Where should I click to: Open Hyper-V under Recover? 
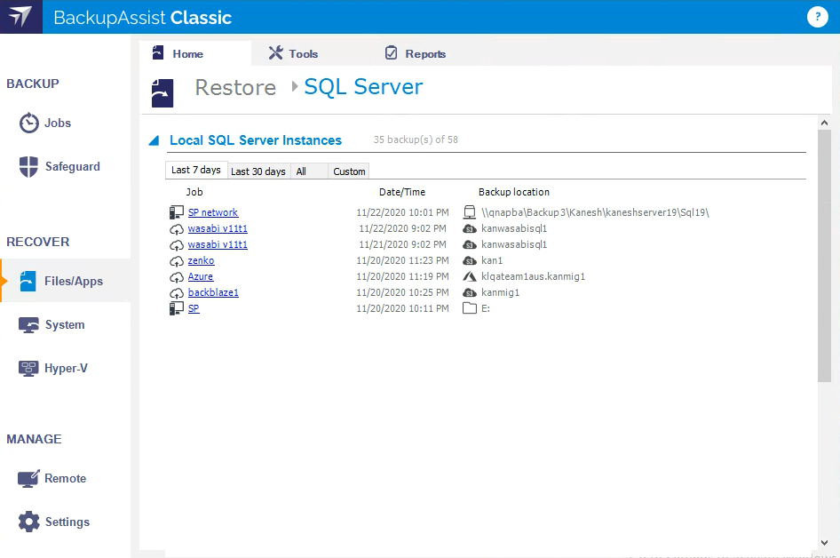(x=66, y=368)
